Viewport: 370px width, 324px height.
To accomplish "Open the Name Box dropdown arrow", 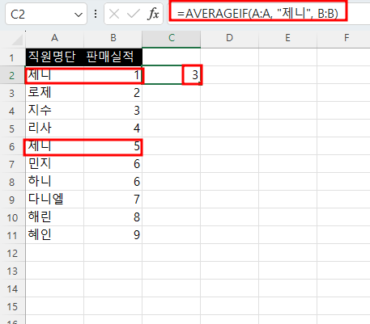I will click(79, 15).
